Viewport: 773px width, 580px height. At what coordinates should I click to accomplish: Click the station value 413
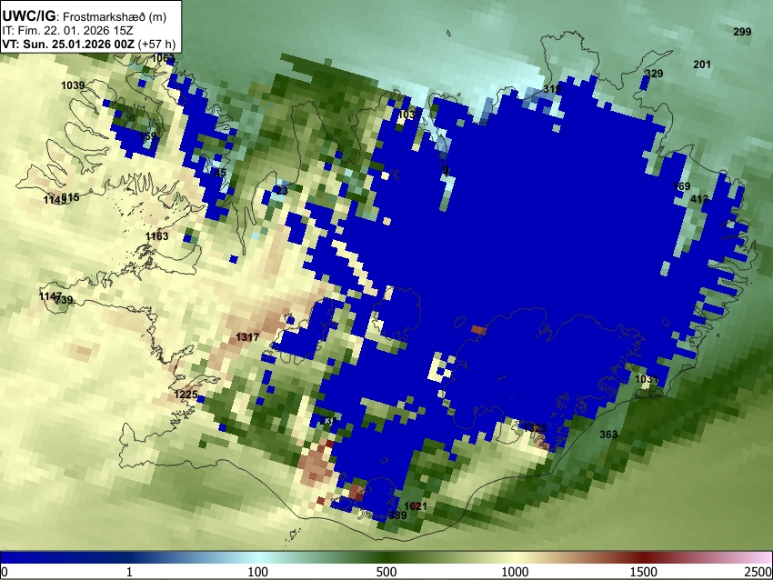pos(699,199)
